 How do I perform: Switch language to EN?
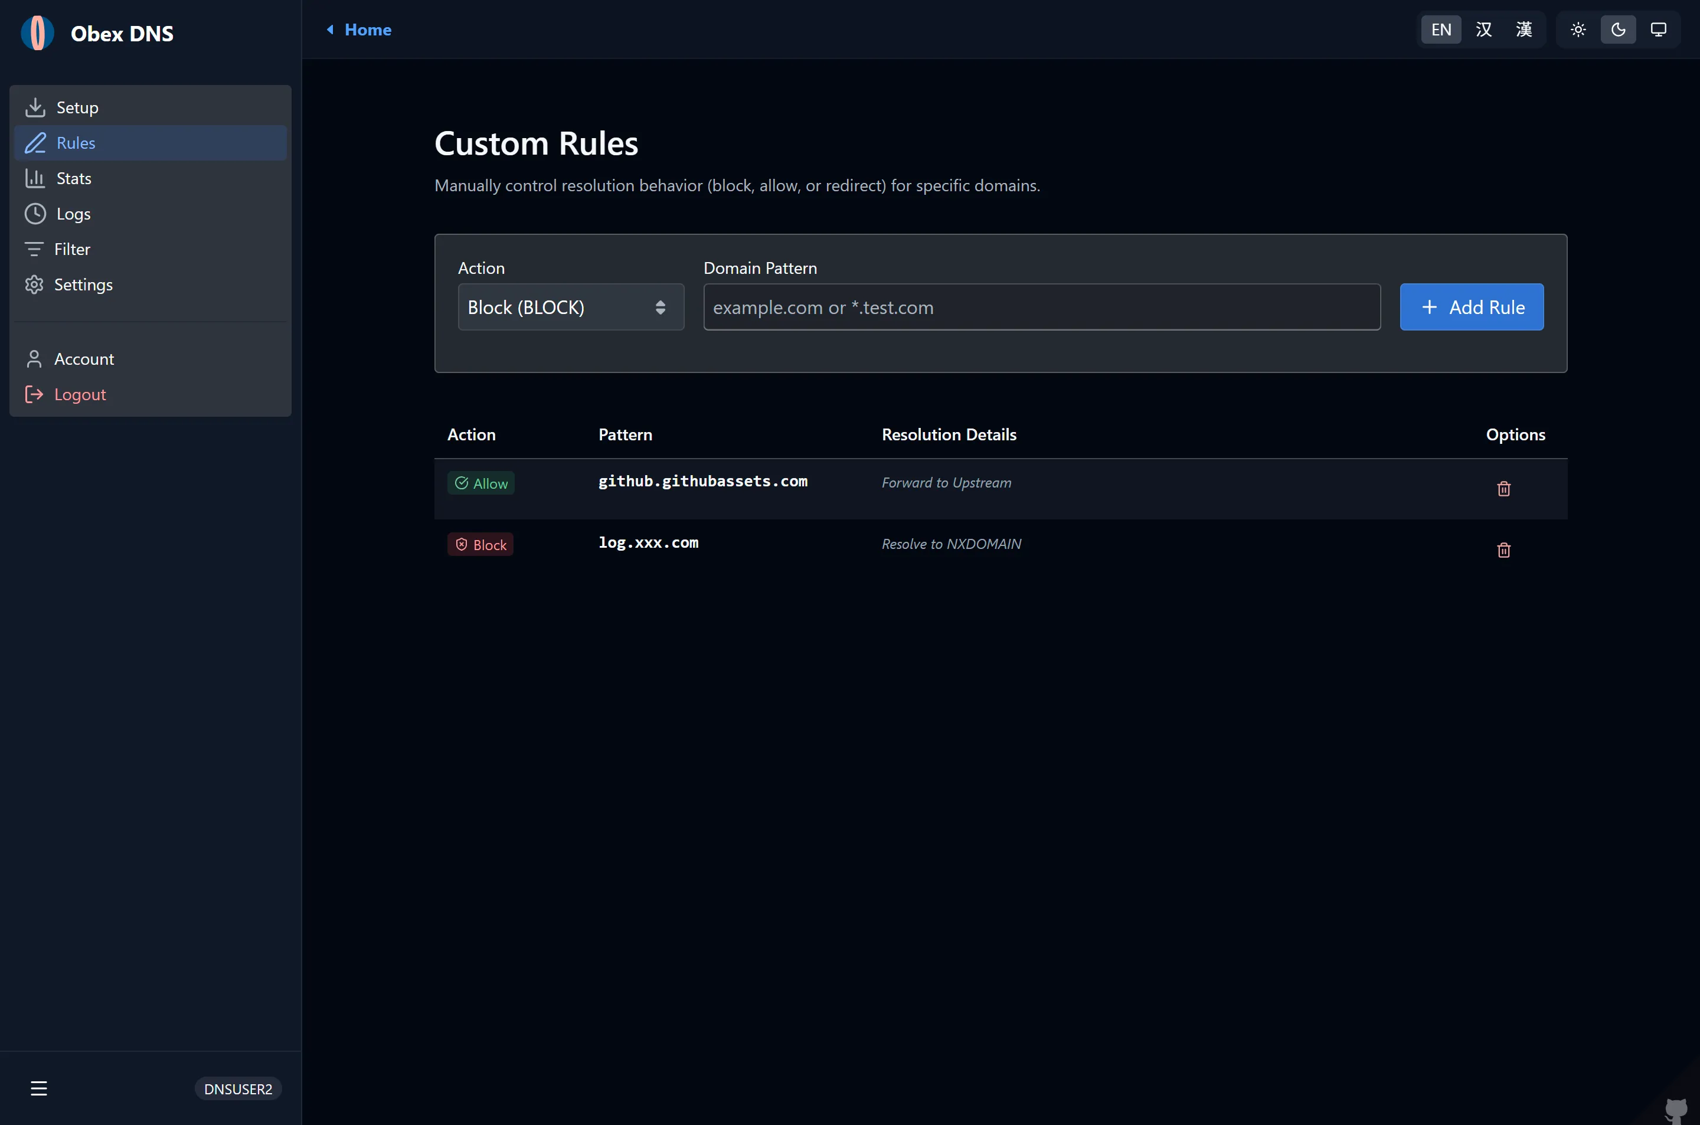(x=1441, y=30)
